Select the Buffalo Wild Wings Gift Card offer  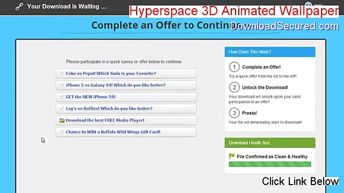[x=126, y=132]
